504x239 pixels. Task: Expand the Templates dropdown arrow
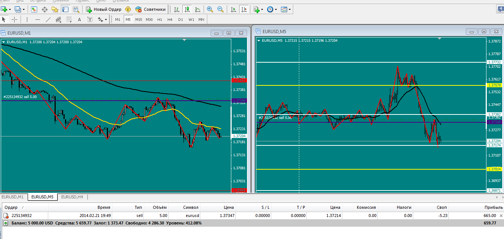[290, 9]
